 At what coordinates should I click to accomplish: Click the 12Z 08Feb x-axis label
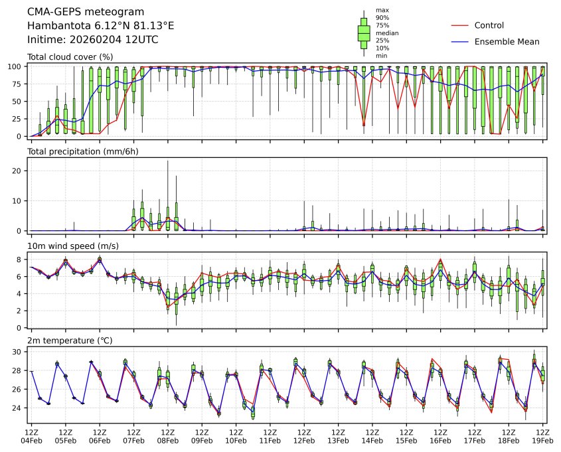click(168, 436)
